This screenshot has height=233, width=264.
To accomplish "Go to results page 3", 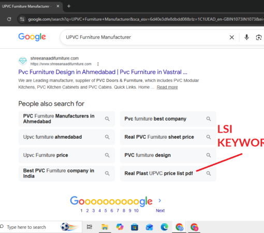I will click(94, 211).
